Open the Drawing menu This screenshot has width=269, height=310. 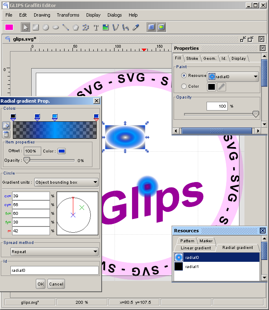pos(42,15)
